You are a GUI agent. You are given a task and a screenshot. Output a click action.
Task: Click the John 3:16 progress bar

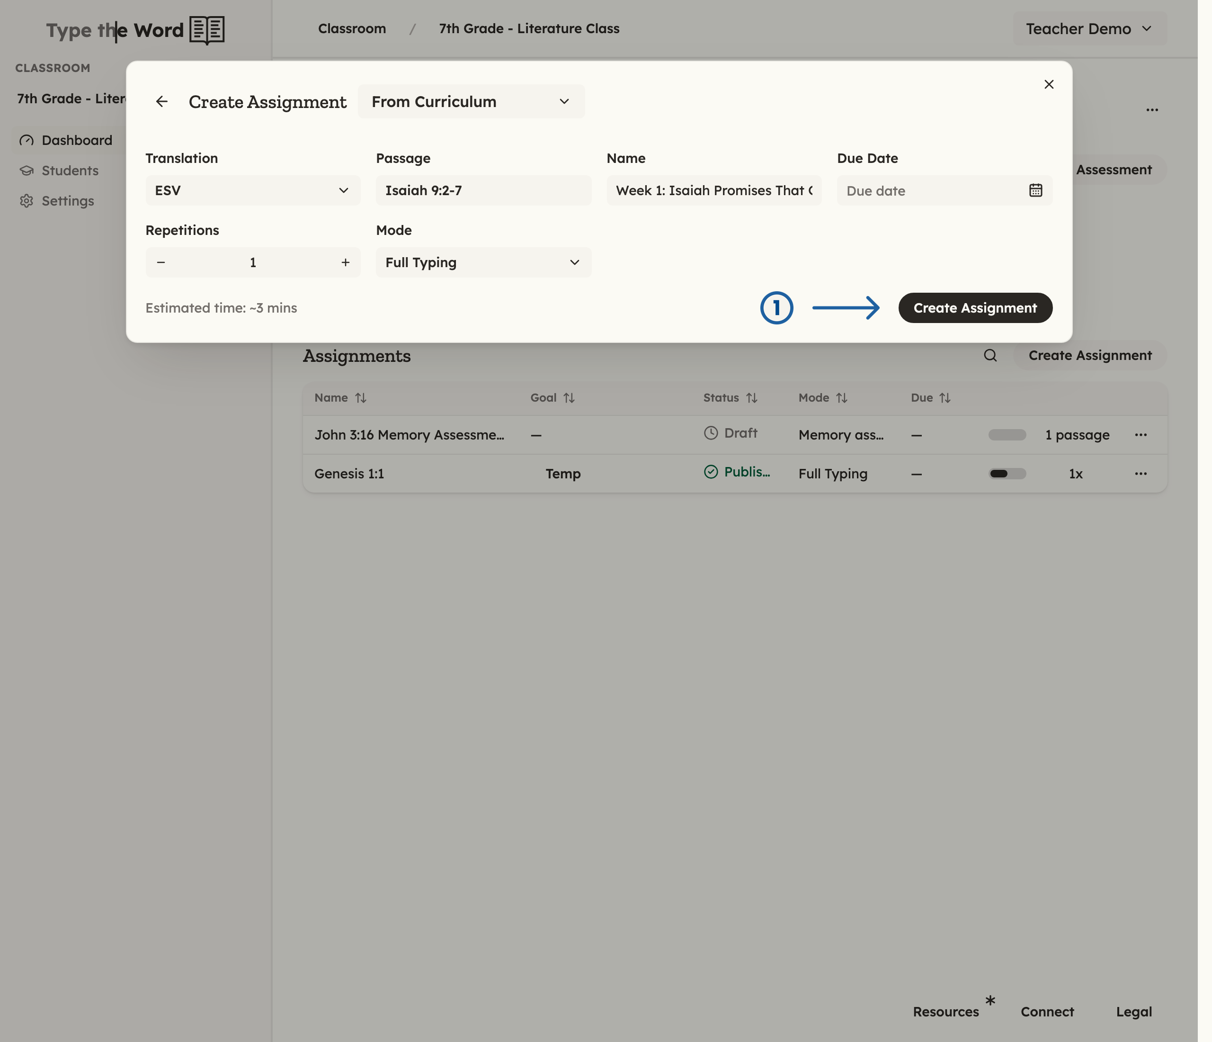coord(1007,435)
